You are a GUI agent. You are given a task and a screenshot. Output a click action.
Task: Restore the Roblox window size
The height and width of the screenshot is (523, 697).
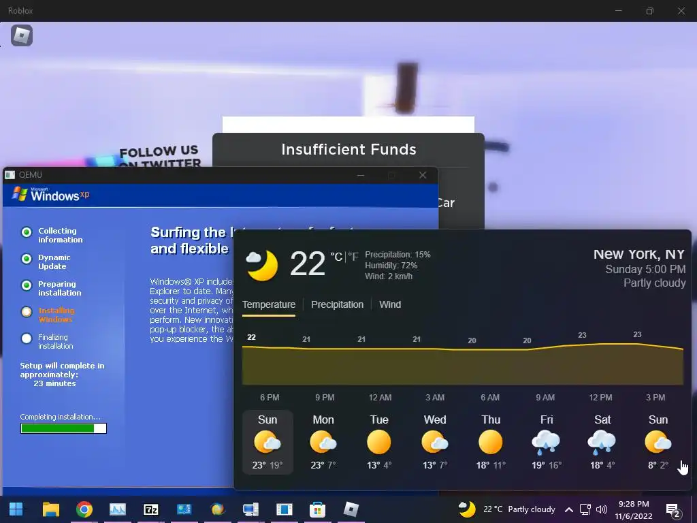650,11
